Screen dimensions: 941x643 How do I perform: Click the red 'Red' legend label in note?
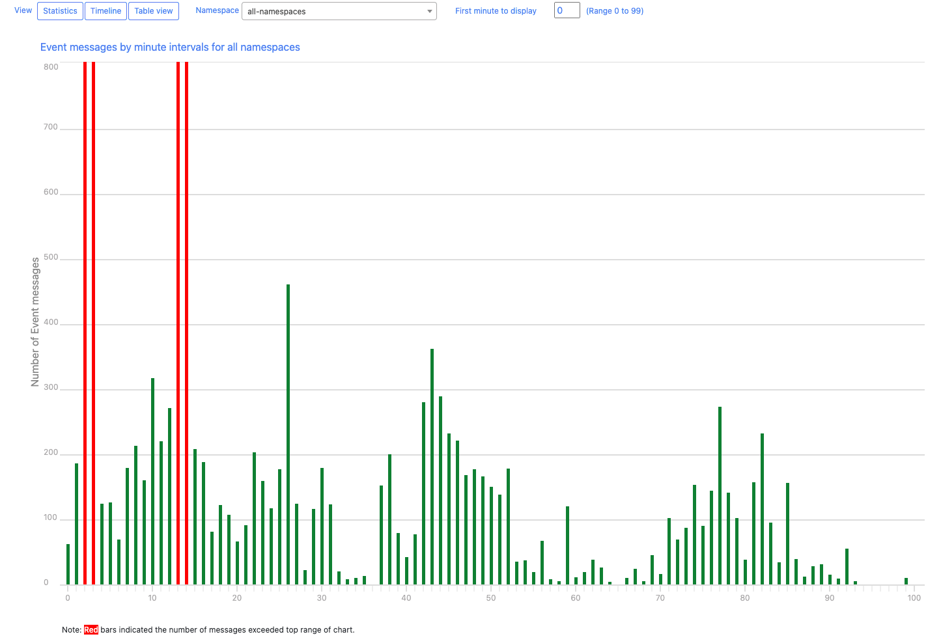point(91,630)
